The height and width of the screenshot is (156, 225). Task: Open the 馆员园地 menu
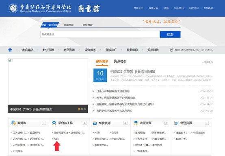click(153, 50)
